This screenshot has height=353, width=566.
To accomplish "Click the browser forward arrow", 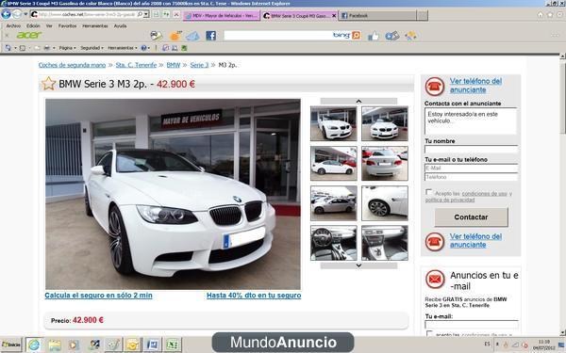I will pyautogui.click(x=17, y=14).
